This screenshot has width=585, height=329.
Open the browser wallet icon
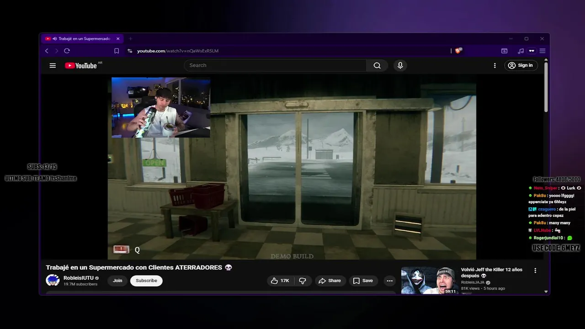click(505, 51)
